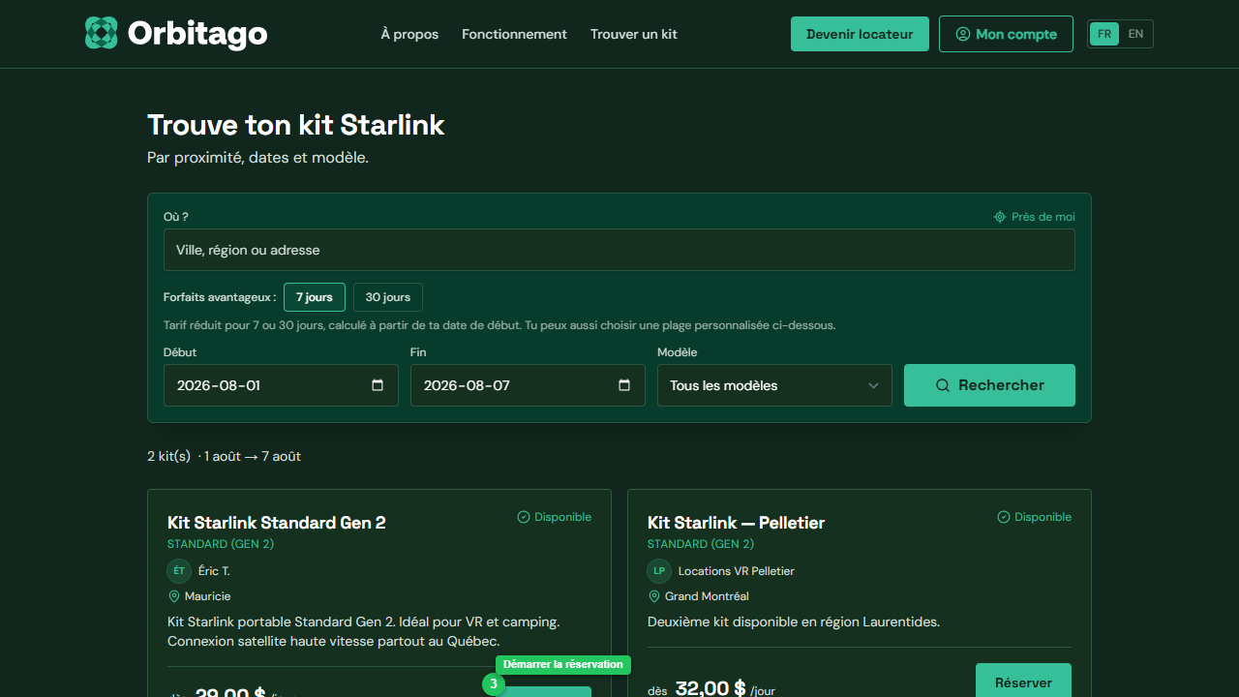Click the owner name Locations VR Pelletier
The width and height of the screenshot is (1239, 697).
[x=737, y=571]
